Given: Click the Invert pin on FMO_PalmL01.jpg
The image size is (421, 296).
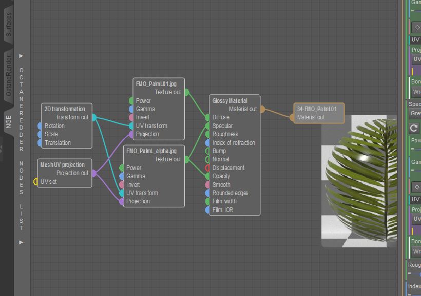Looking at the screenshot, I should pos(131,117).
